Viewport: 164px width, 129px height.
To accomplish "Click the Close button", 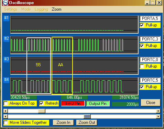I will click(151, 103).
